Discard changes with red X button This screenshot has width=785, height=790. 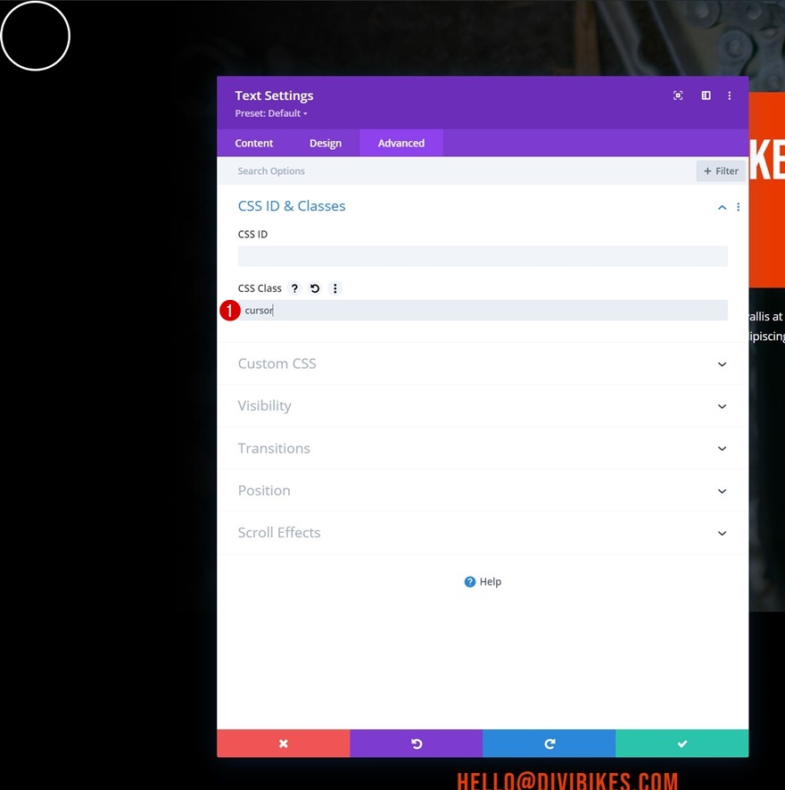click(284, 744)
